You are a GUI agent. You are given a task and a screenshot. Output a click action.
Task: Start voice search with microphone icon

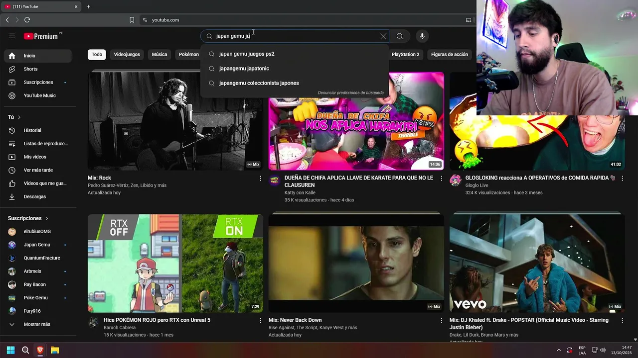[422, 36]
